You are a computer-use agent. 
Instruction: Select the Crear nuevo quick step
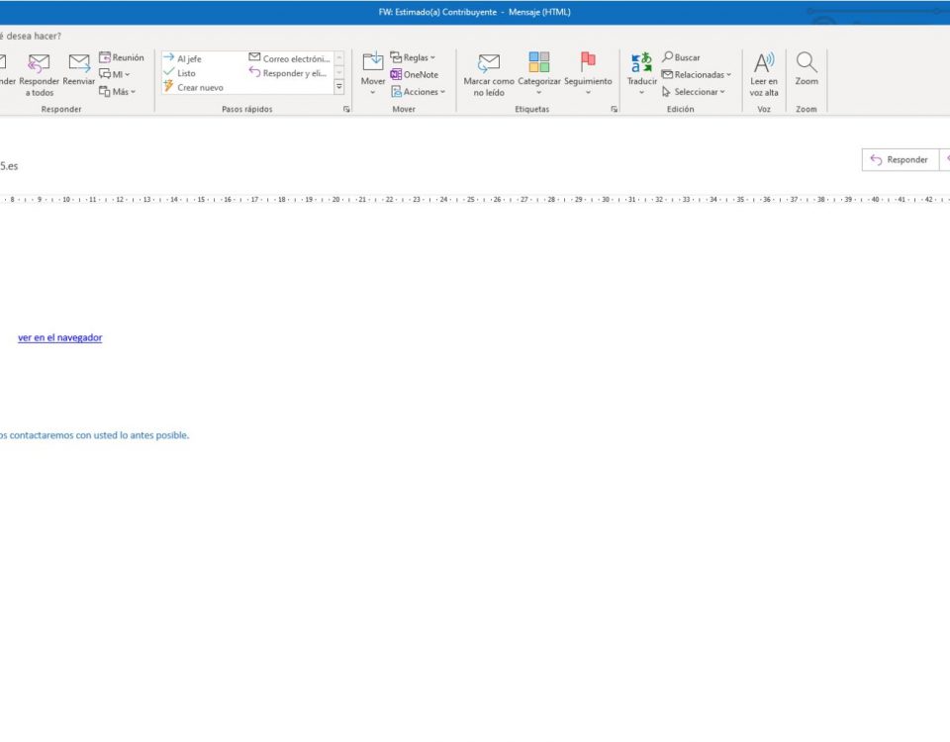coord(199,87)
